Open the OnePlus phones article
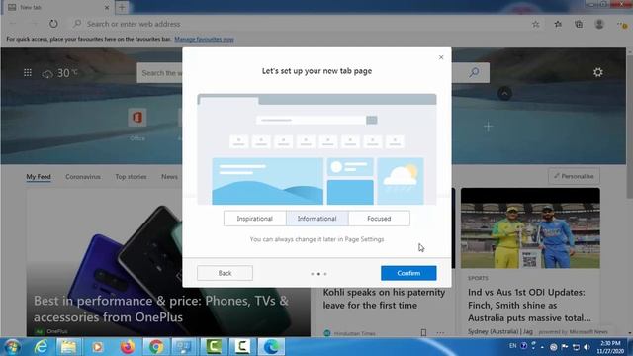This screenshot has width=633, height=356. point(160,309)
